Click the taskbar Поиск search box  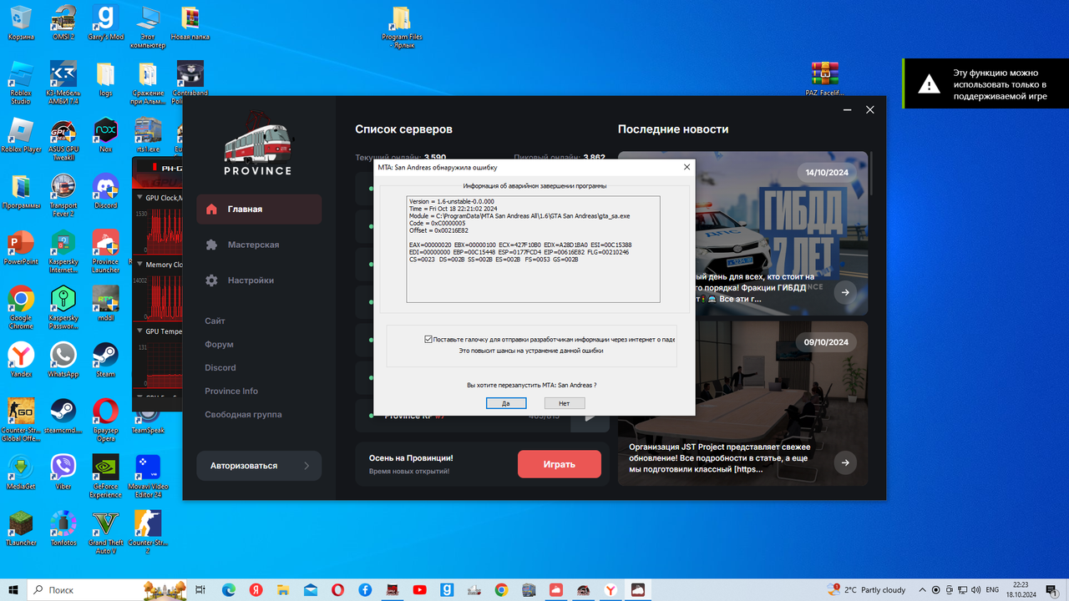[x=107, y=589]
